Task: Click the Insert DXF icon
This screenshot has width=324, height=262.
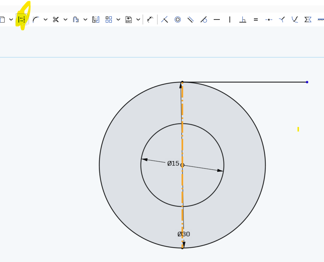Action: pos(129,20)
